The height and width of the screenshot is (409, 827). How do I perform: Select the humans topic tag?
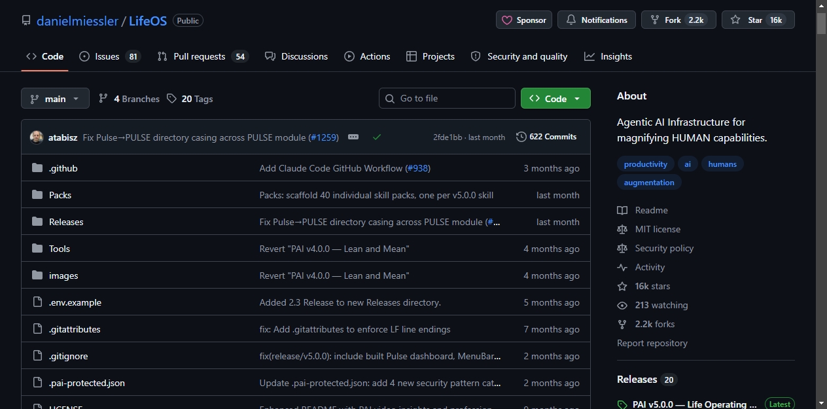722,164
